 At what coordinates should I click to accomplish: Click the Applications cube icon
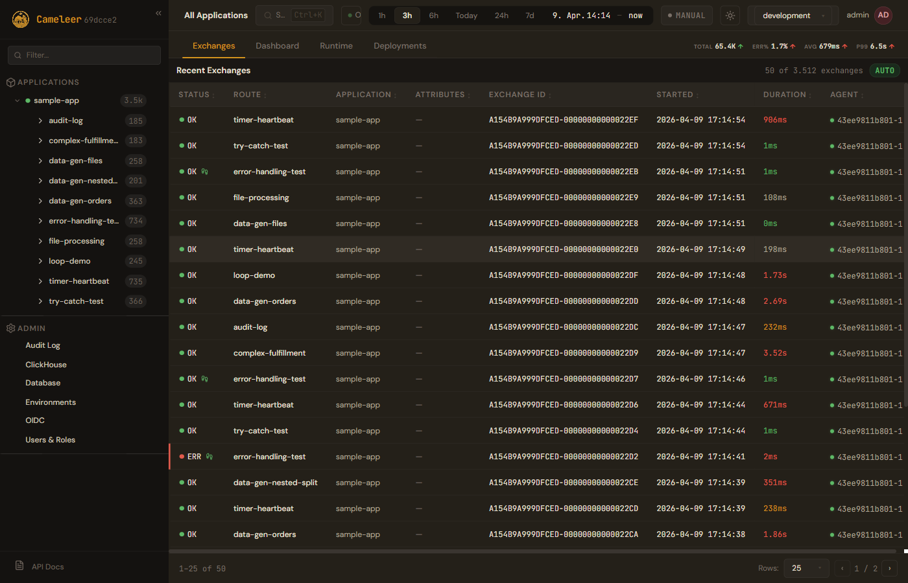[10, 82]
